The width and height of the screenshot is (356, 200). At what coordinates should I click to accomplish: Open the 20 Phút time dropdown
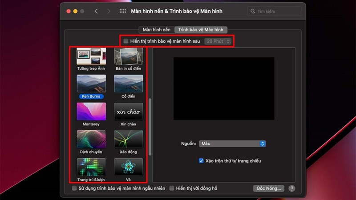218,41
